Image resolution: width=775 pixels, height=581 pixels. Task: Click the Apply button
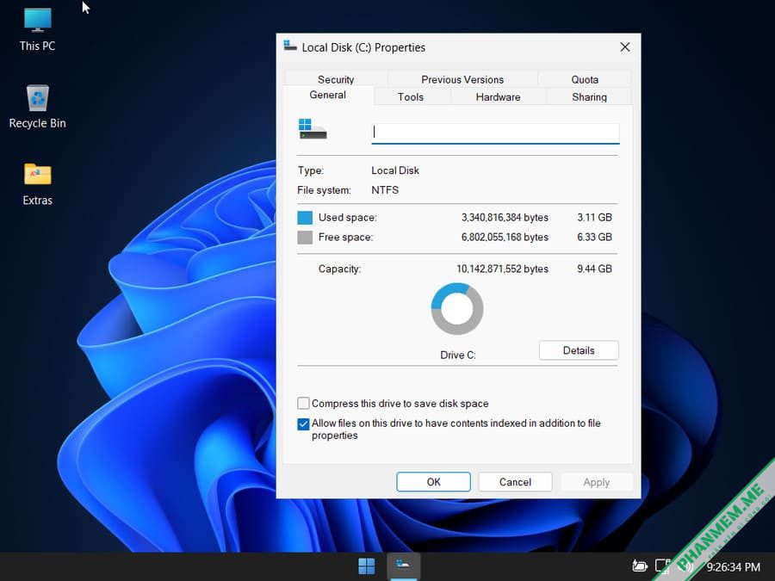click(x=597, y=482)
